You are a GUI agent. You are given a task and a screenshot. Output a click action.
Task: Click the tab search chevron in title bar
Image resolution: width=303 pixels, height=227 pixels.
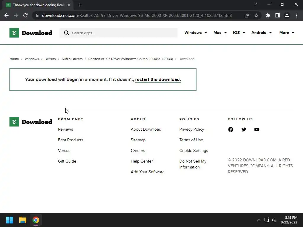(x=255, y=4)
